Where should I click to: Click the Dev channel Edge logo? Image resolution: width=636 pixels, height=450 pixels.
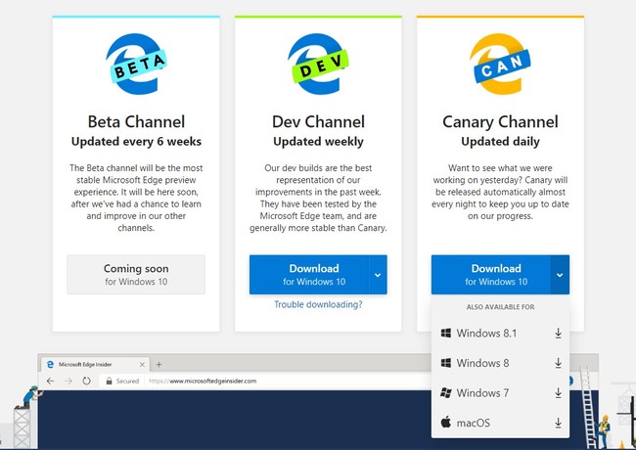318,64
